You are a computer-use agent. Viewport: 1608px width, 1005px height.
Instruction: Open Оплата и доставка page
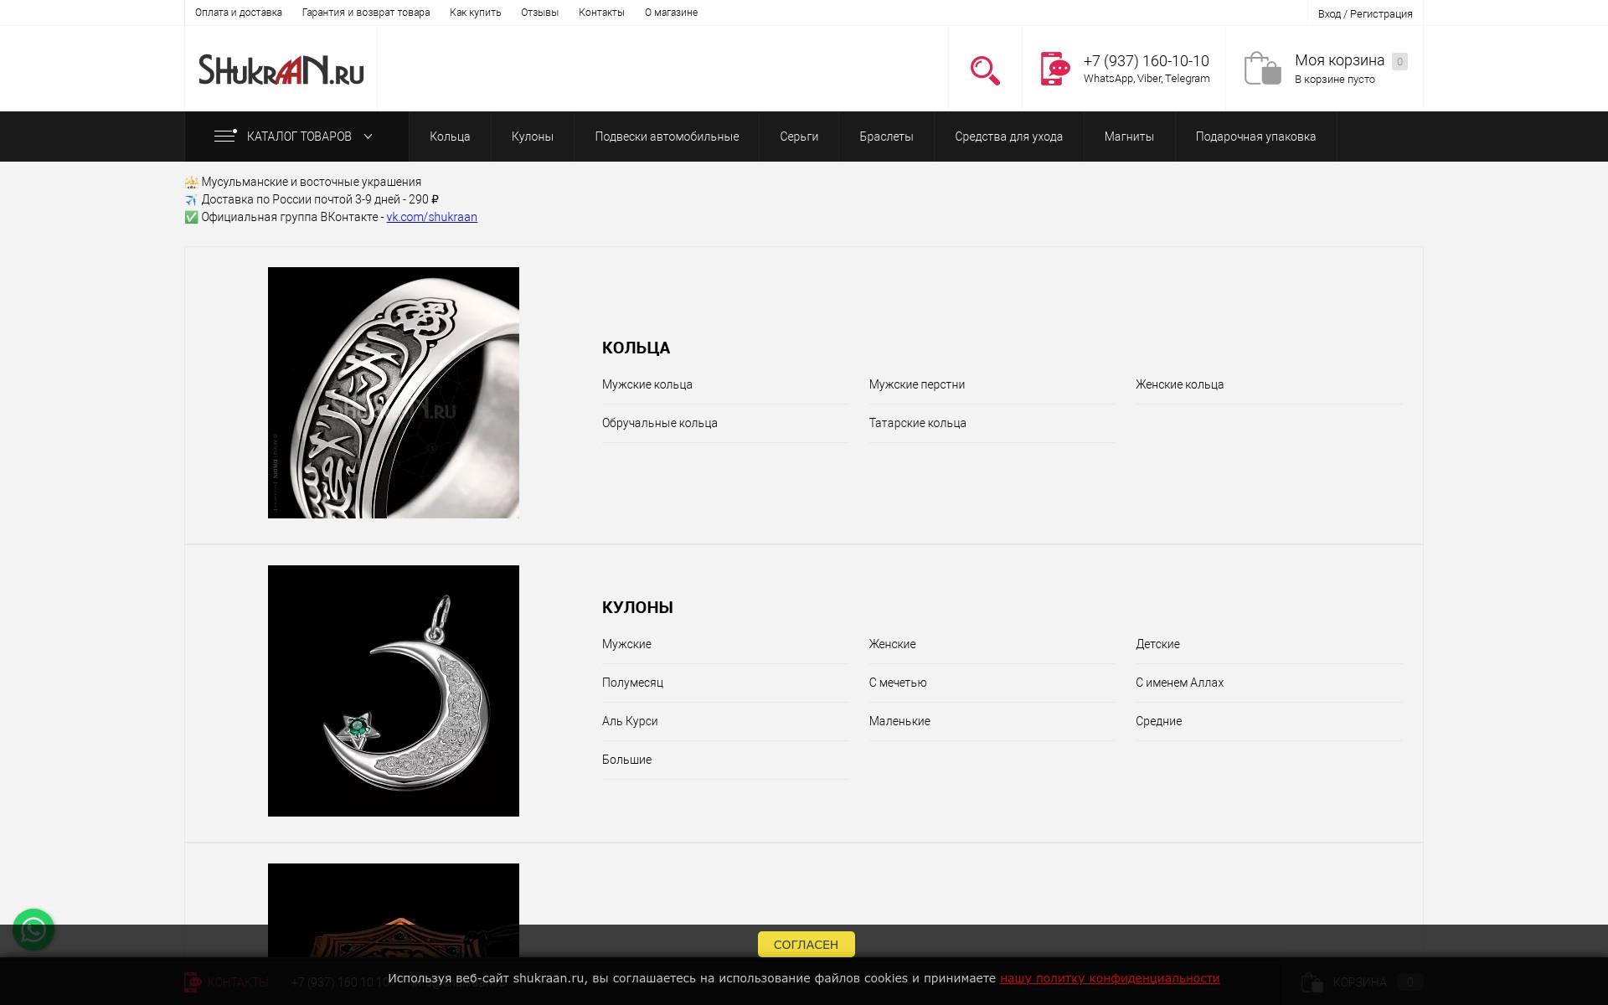[x=239, y=13]
